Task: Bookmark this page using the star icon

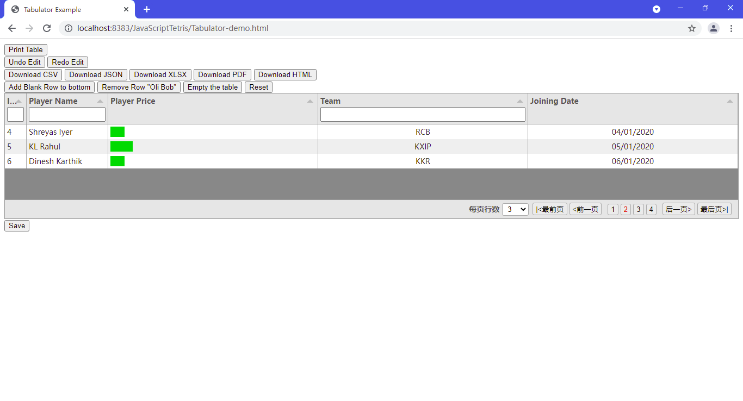Action: pyautogui.click(x=691, y=28)
